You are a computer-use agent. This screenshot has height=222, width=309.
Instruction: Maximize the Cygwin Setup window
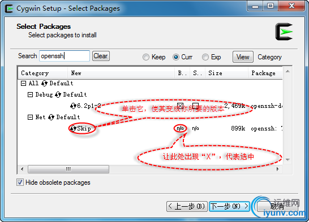point(271,6)
